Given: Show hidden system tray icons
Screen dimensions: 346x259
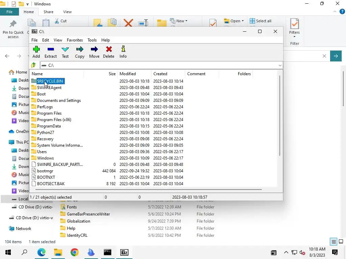Looking at the screenshot, I should [x=286, y=253].
